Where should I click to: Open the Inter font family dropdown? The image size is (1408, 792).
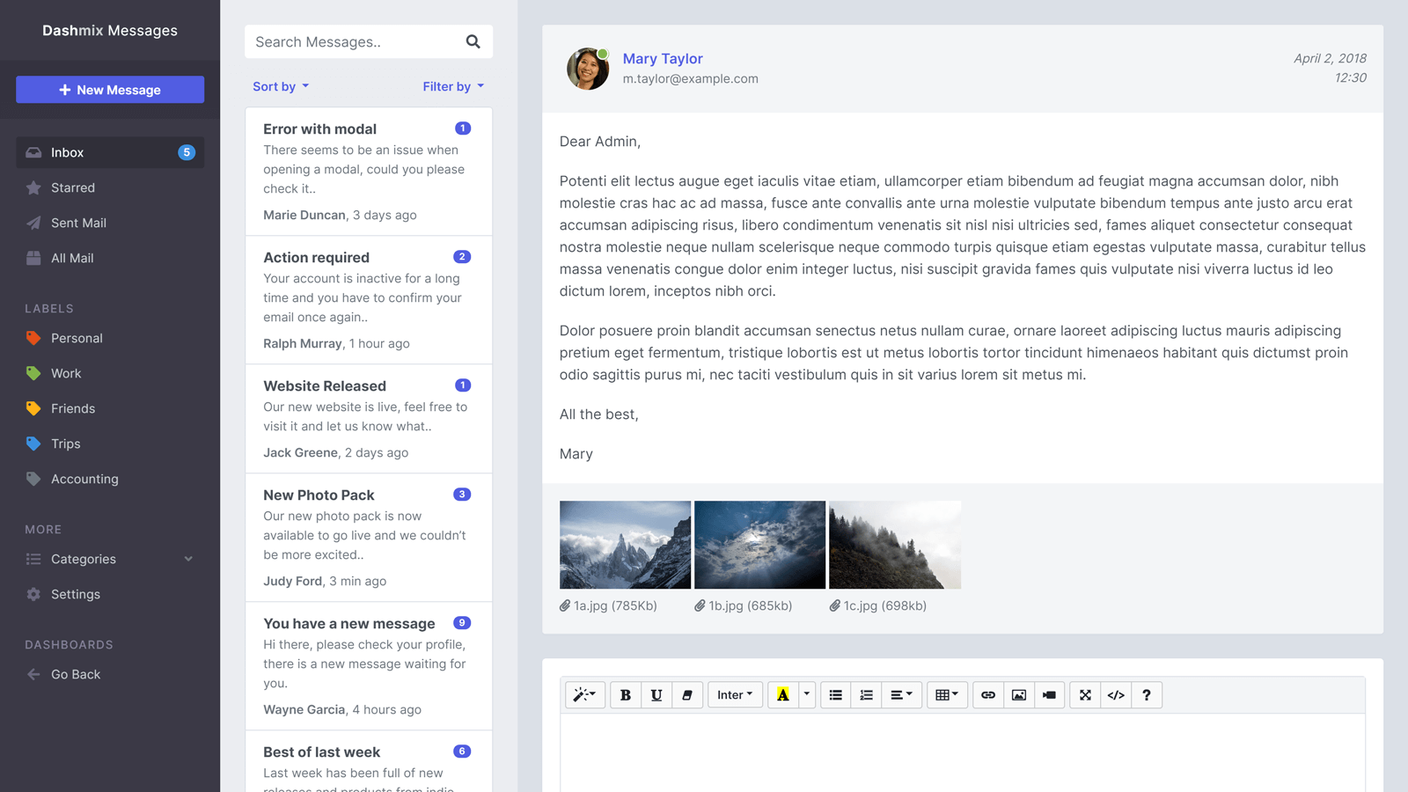[x=735, y=695]
